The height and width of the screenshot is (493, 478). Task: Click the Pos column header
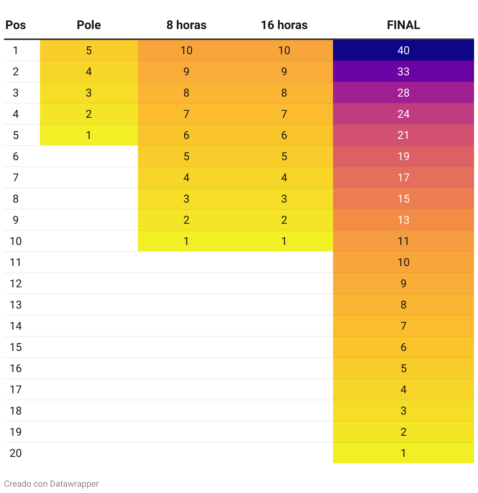pos(16,25)
